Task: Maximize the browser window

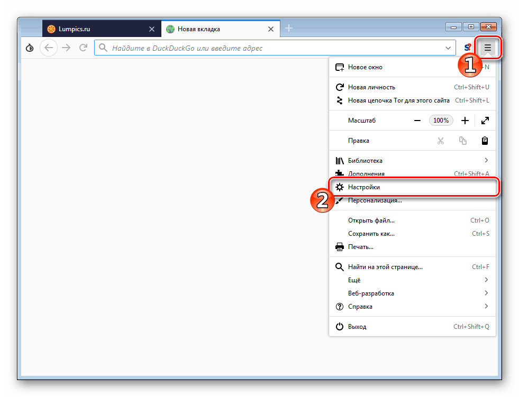Action: click(x=471, y=27)
